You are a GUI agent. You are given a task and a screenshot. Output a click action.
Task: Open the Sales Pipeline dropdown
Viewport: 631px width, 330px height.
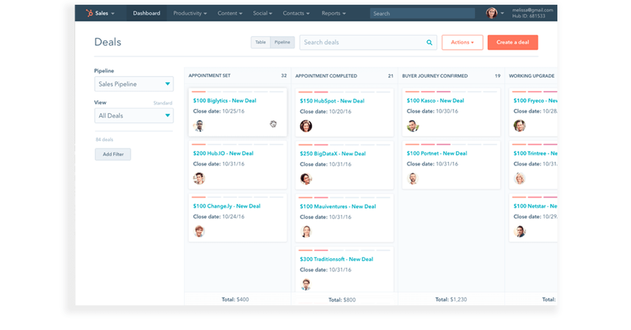134,84
